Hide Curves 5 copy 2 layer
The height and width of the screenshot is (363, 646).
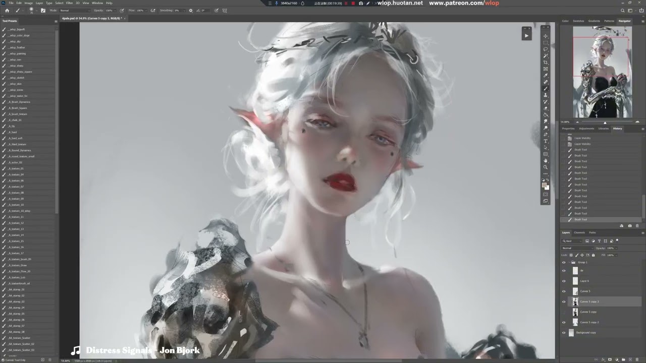564,322
